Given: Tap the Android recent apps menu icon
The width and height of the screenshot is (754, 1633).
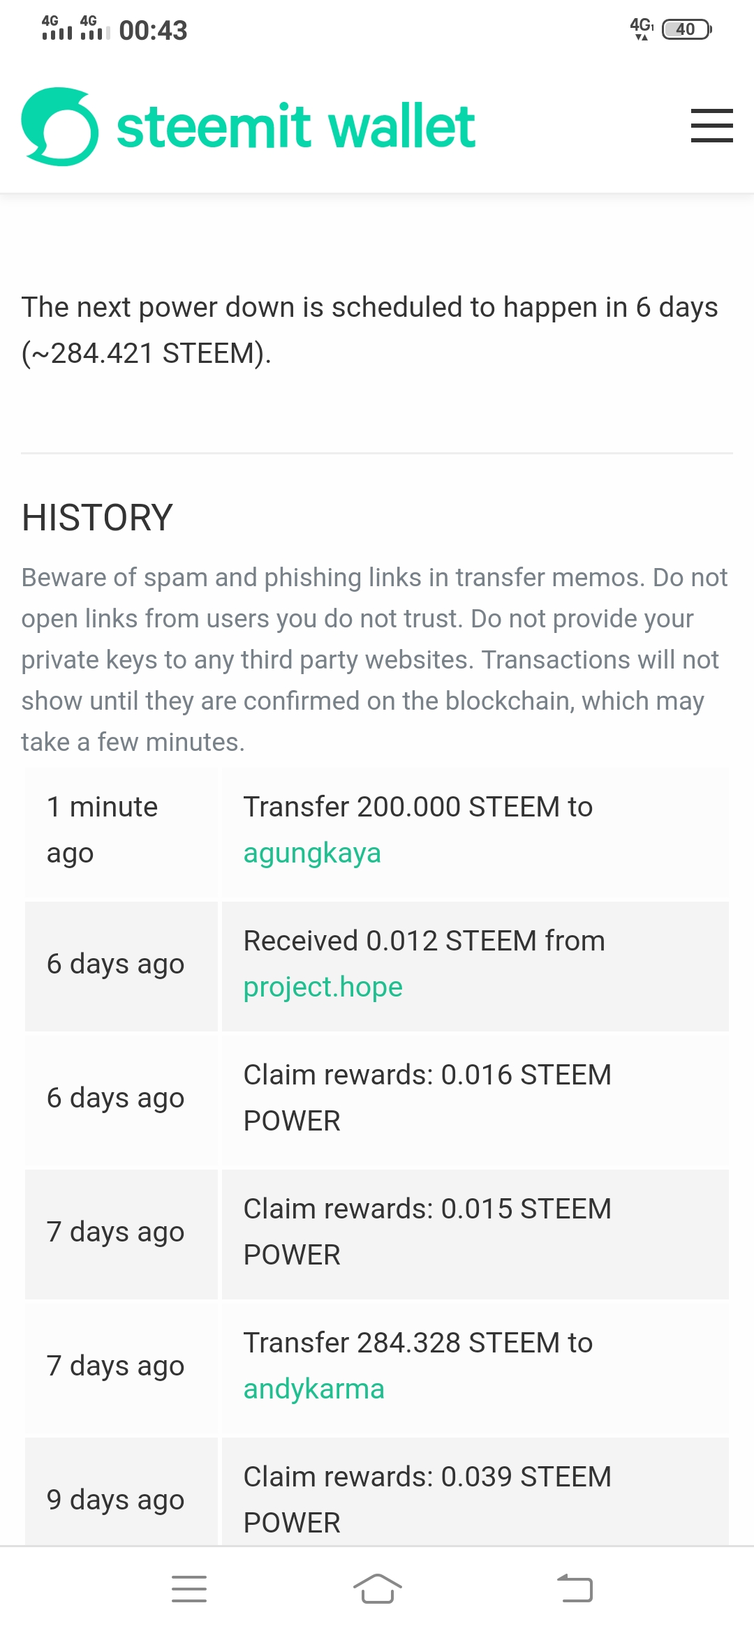Looking at the screenshot, I should (x=189, y=1589).
